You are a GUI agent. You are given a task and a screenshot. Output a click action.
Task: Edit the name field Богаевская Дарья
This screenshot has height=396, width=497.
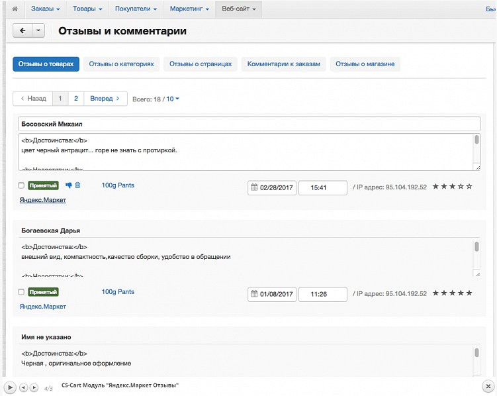pos(249,230)
